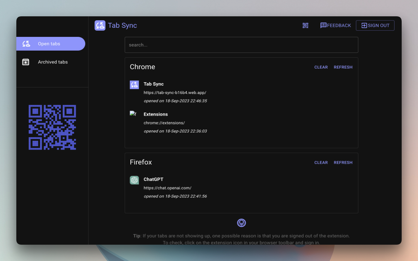Image resolution: width=418 pixels, height=261 pixels.
Task: Click the QR code in the sidebar
Action: click(52, 127)
